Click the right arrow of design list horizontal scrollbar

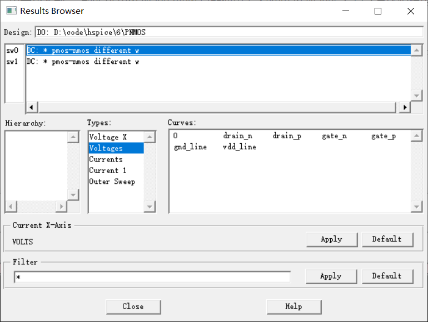tap(405, 107)
